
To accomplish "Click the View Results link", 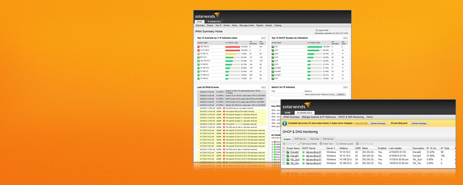I will click(x=361, y=123).
